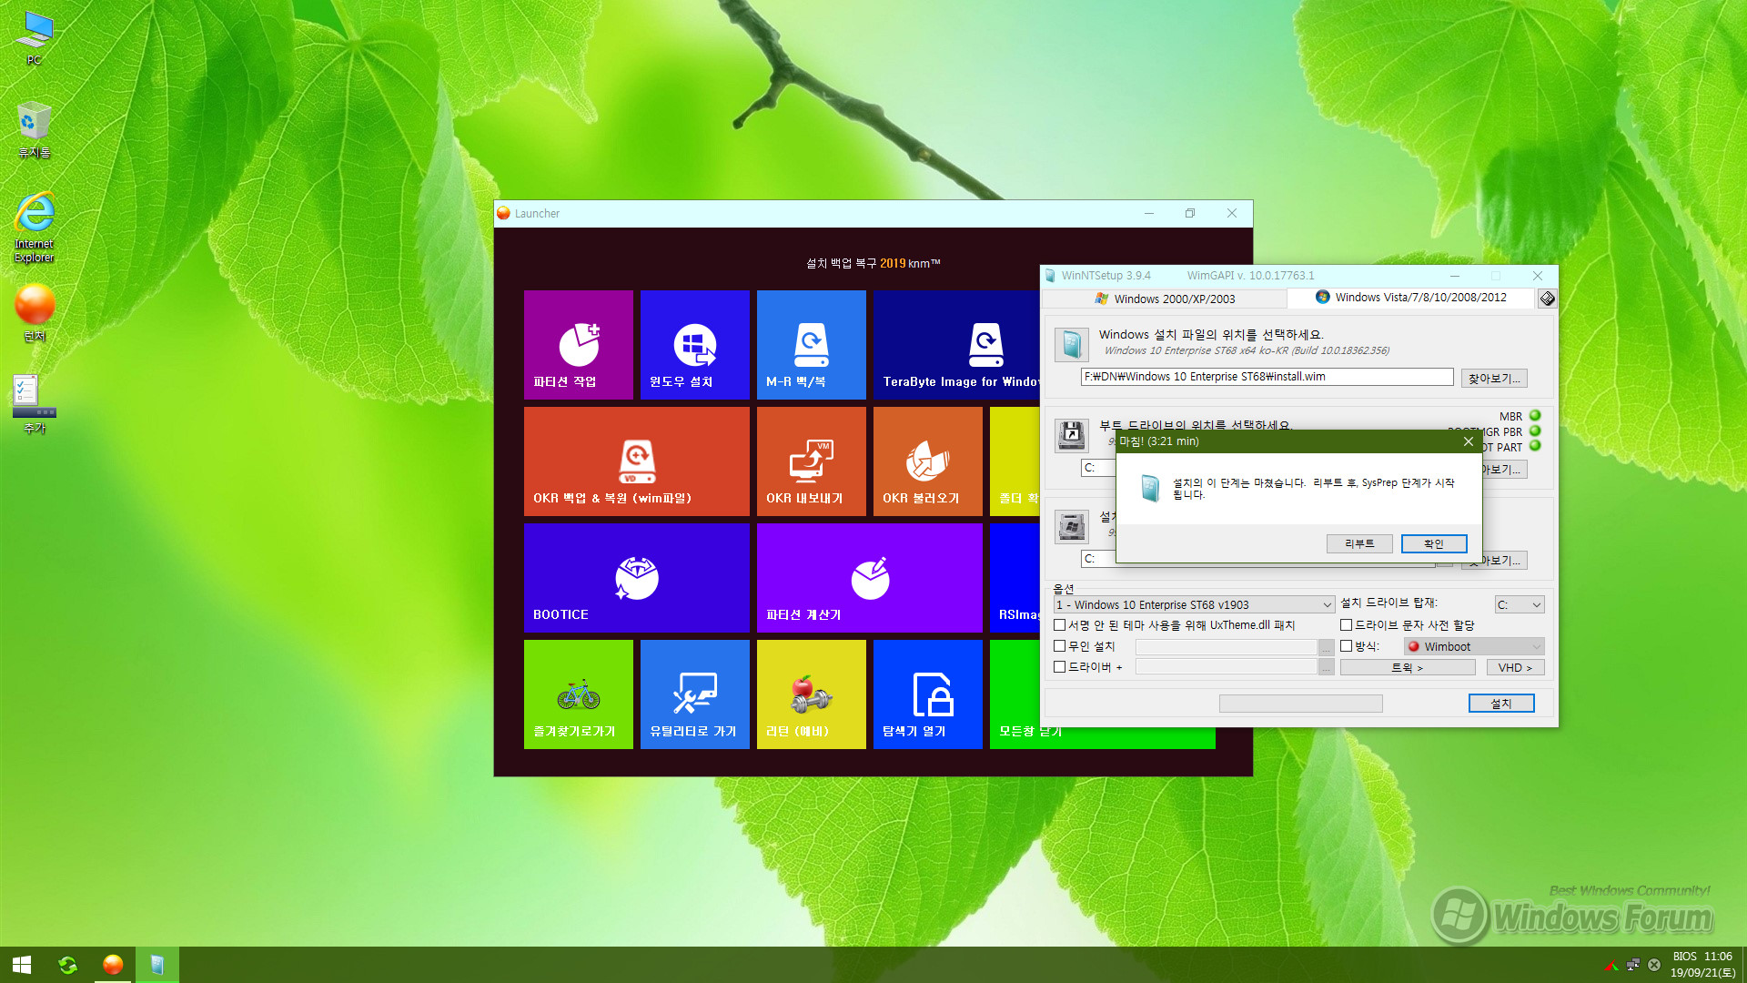Open the OKR import tile

(927, 461)
